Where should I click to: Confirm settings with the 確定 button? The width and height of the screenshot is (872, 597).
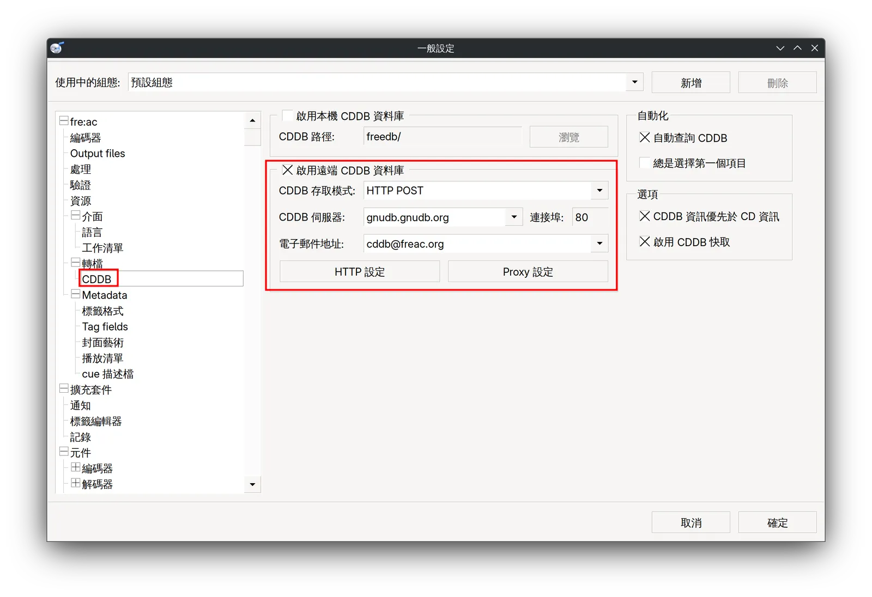coord(778,523)
